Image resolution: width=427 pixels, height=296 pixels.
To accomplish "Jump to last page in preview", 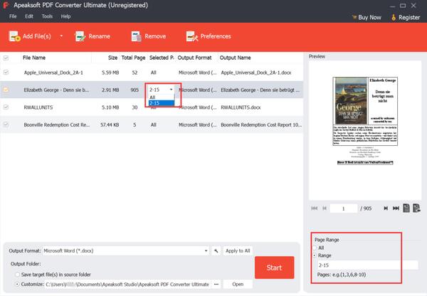I will (386, 208).
